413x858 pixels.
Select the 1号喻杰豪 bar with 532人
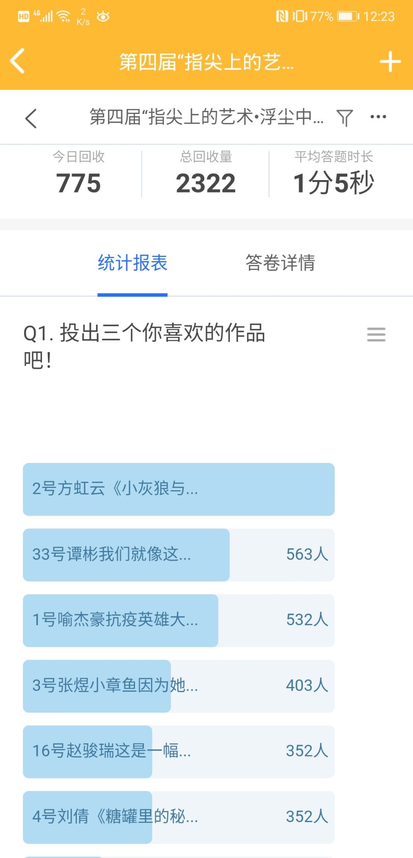click(x=178, y=620)
